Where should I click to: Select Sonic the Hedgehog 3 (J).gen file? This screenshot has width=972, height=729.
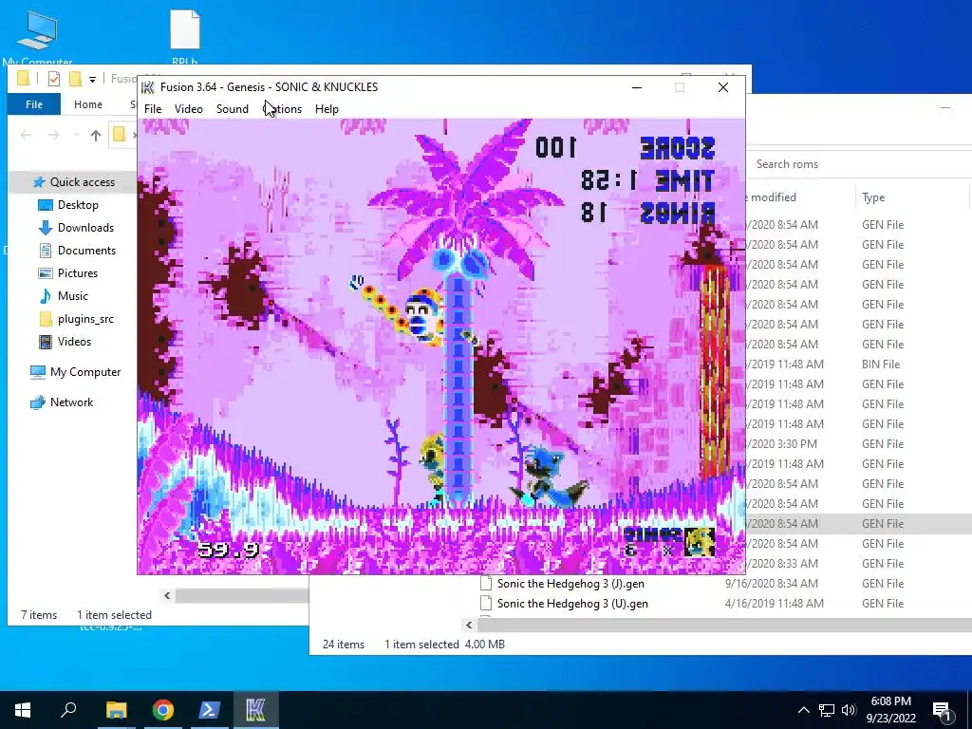pos(570,584)
